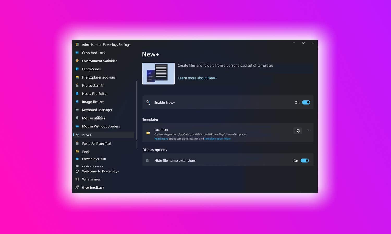
Task: Close the PowerToys Settings window
Action: 313,43
